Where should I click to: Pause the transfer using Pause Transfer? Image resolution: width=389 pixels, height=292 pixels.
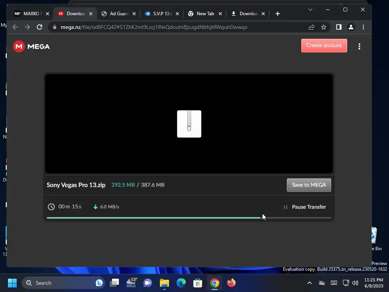(305, 207)
